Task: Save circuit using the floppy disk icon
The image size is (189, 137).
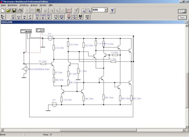Action: [x=14, y=11]
